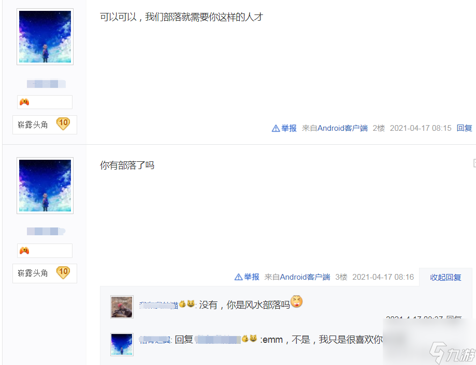The image size is (476, 365).
Task: Click the gamepad icon under first avatar
Action: coord(24,102)
